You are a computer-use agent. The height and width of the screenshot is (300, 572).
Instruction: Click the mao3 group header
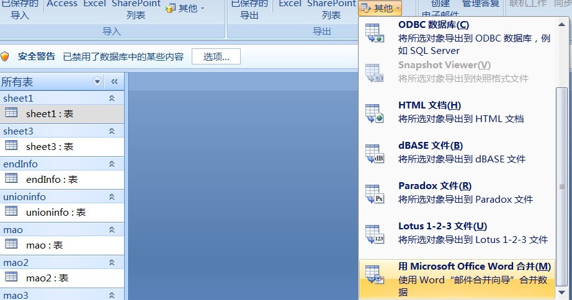tap(62, 295)
